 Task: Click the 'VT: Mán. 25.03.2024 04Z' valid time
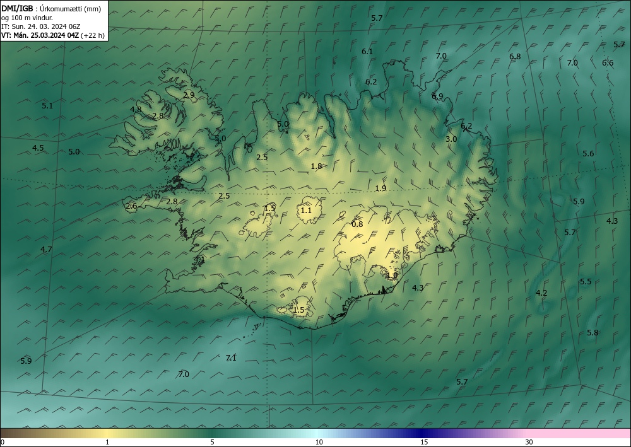[x=40, y=35]
